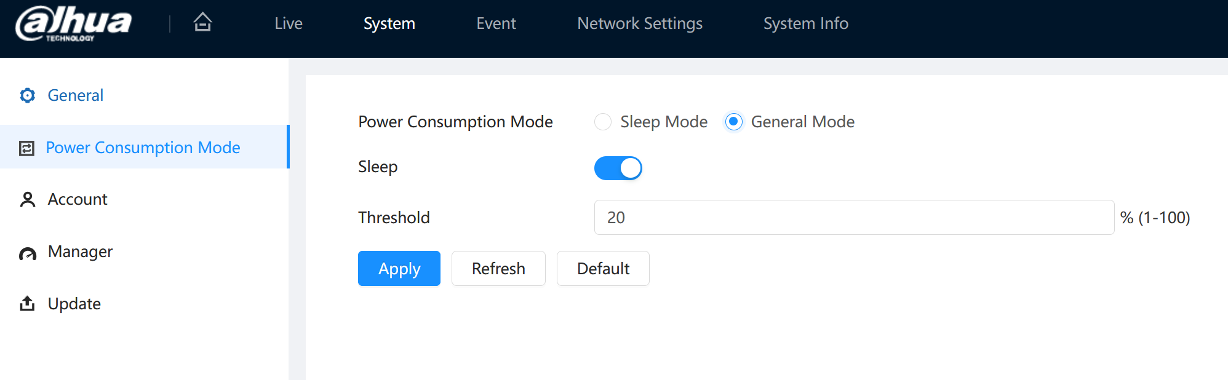Click the Account person icon
This screenshot has width=1228, height=380.
point(27,199)
